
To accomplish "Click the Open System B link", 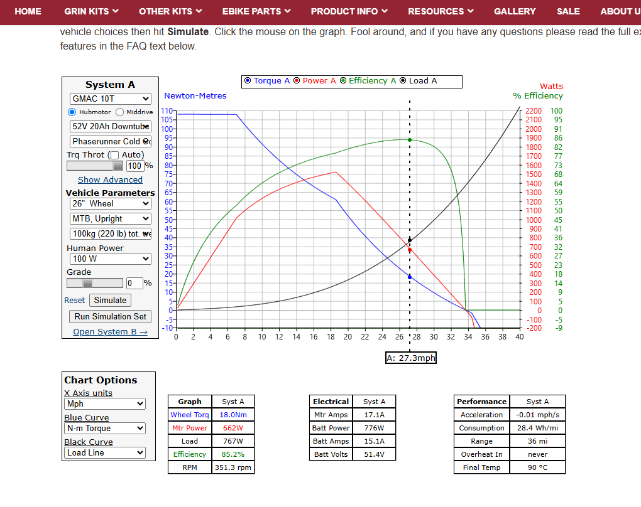I will pos(111,332).
